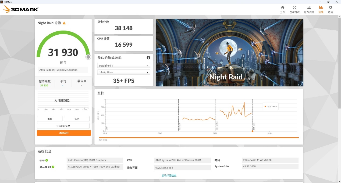Open the 压力测试 stress test icon
This screenshot has width=341, height=183.
[309, 8]
